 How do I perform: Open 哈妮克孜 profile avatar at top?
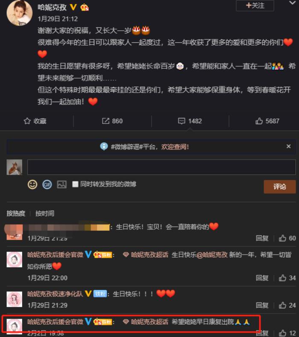20,13
